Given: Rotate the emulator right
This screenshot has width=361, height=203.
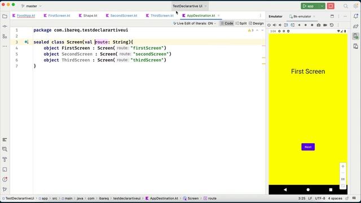Looking at the screenshot, I should point(292,25).
